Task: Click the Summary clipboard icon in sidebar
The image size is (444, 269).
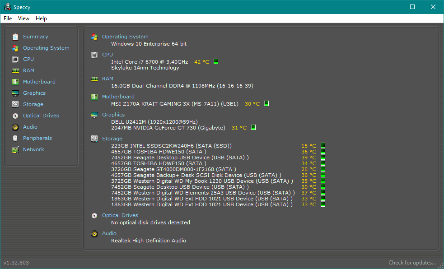Action: (x=15, y=37)
